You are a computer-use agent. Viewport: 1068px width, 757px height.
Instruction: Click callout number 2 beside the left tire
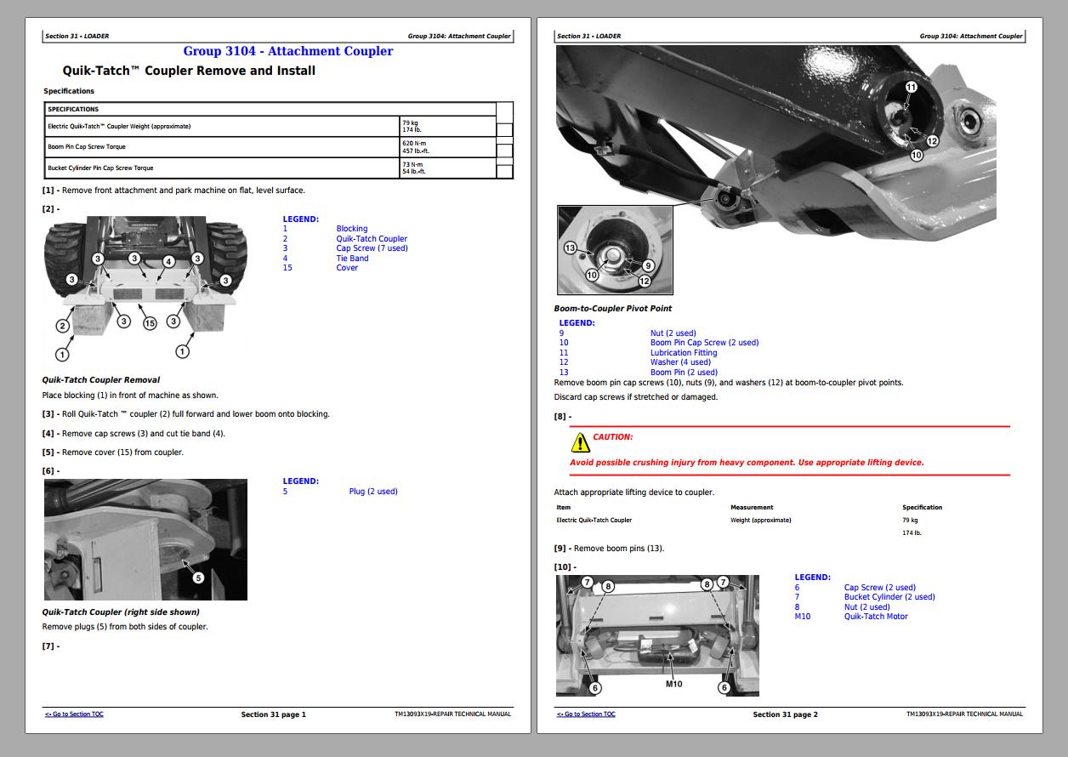63,326
